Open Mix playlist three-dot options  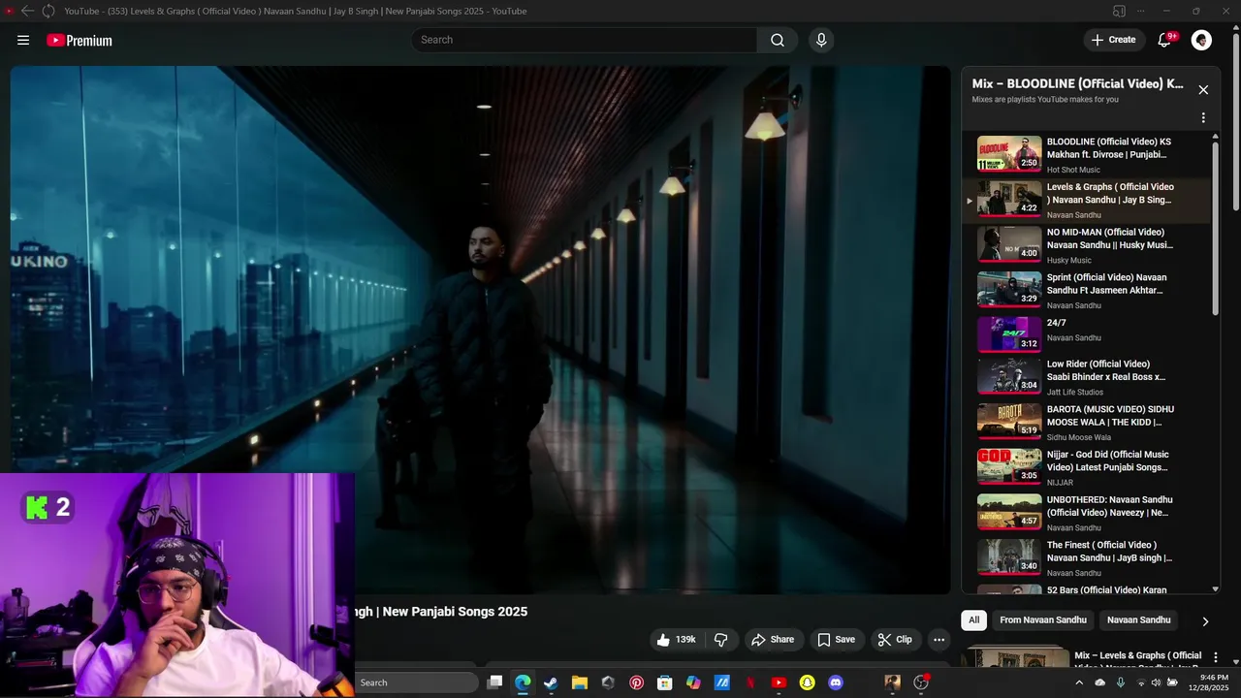click(1203, 117)
